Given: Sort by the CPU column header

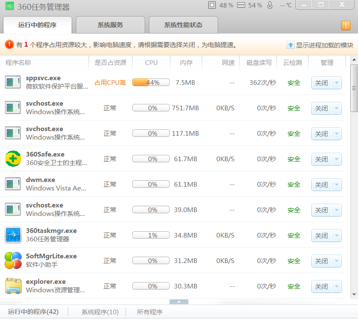Looking at the screenshot, I should [151, 62].
